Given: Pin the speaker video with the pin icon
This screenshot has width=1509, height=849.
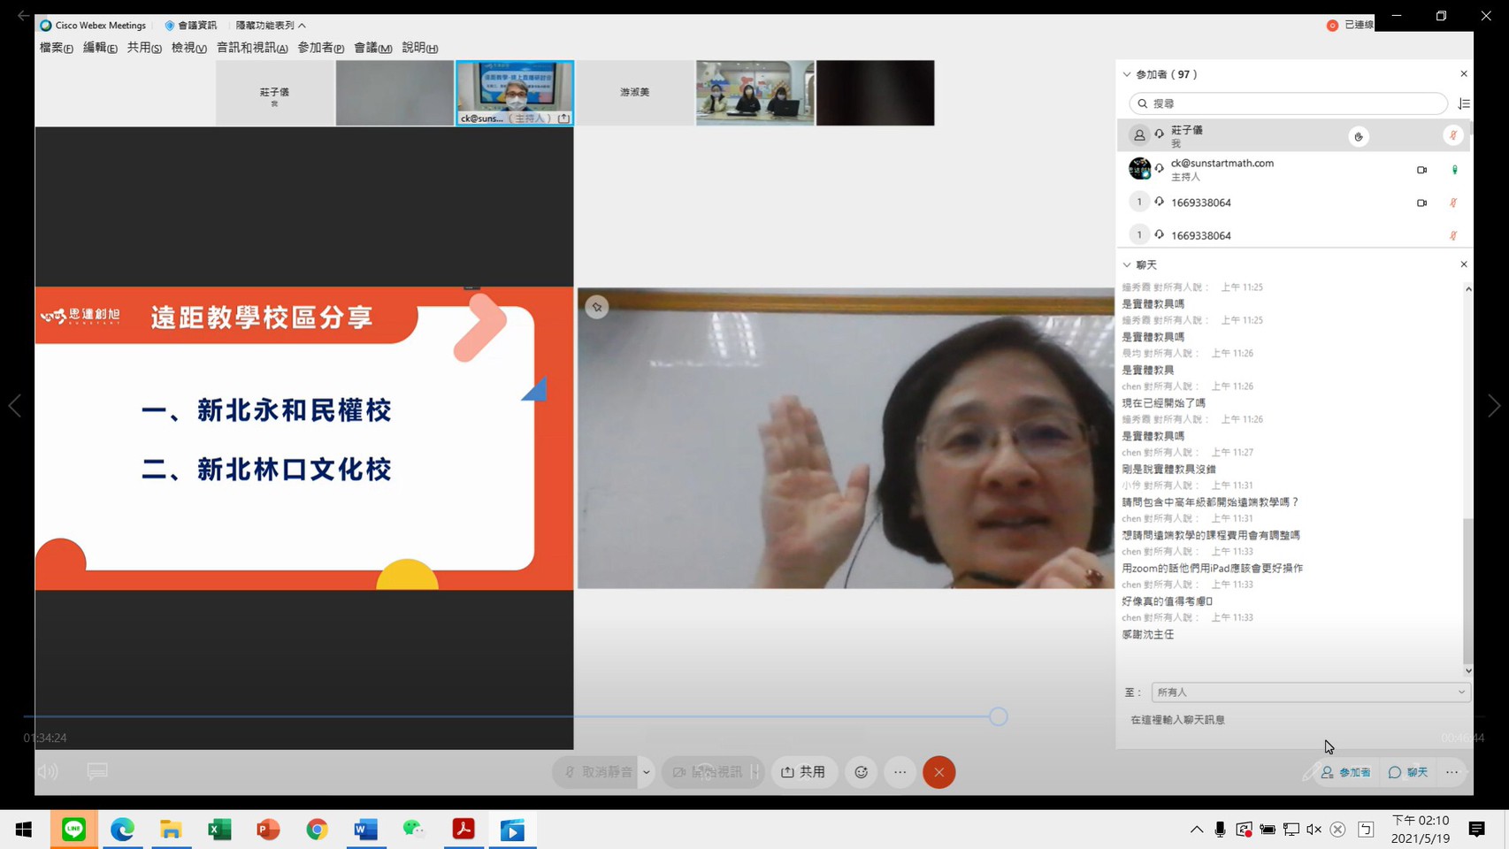Looking at the screenshot, I should tap(597, 307).
